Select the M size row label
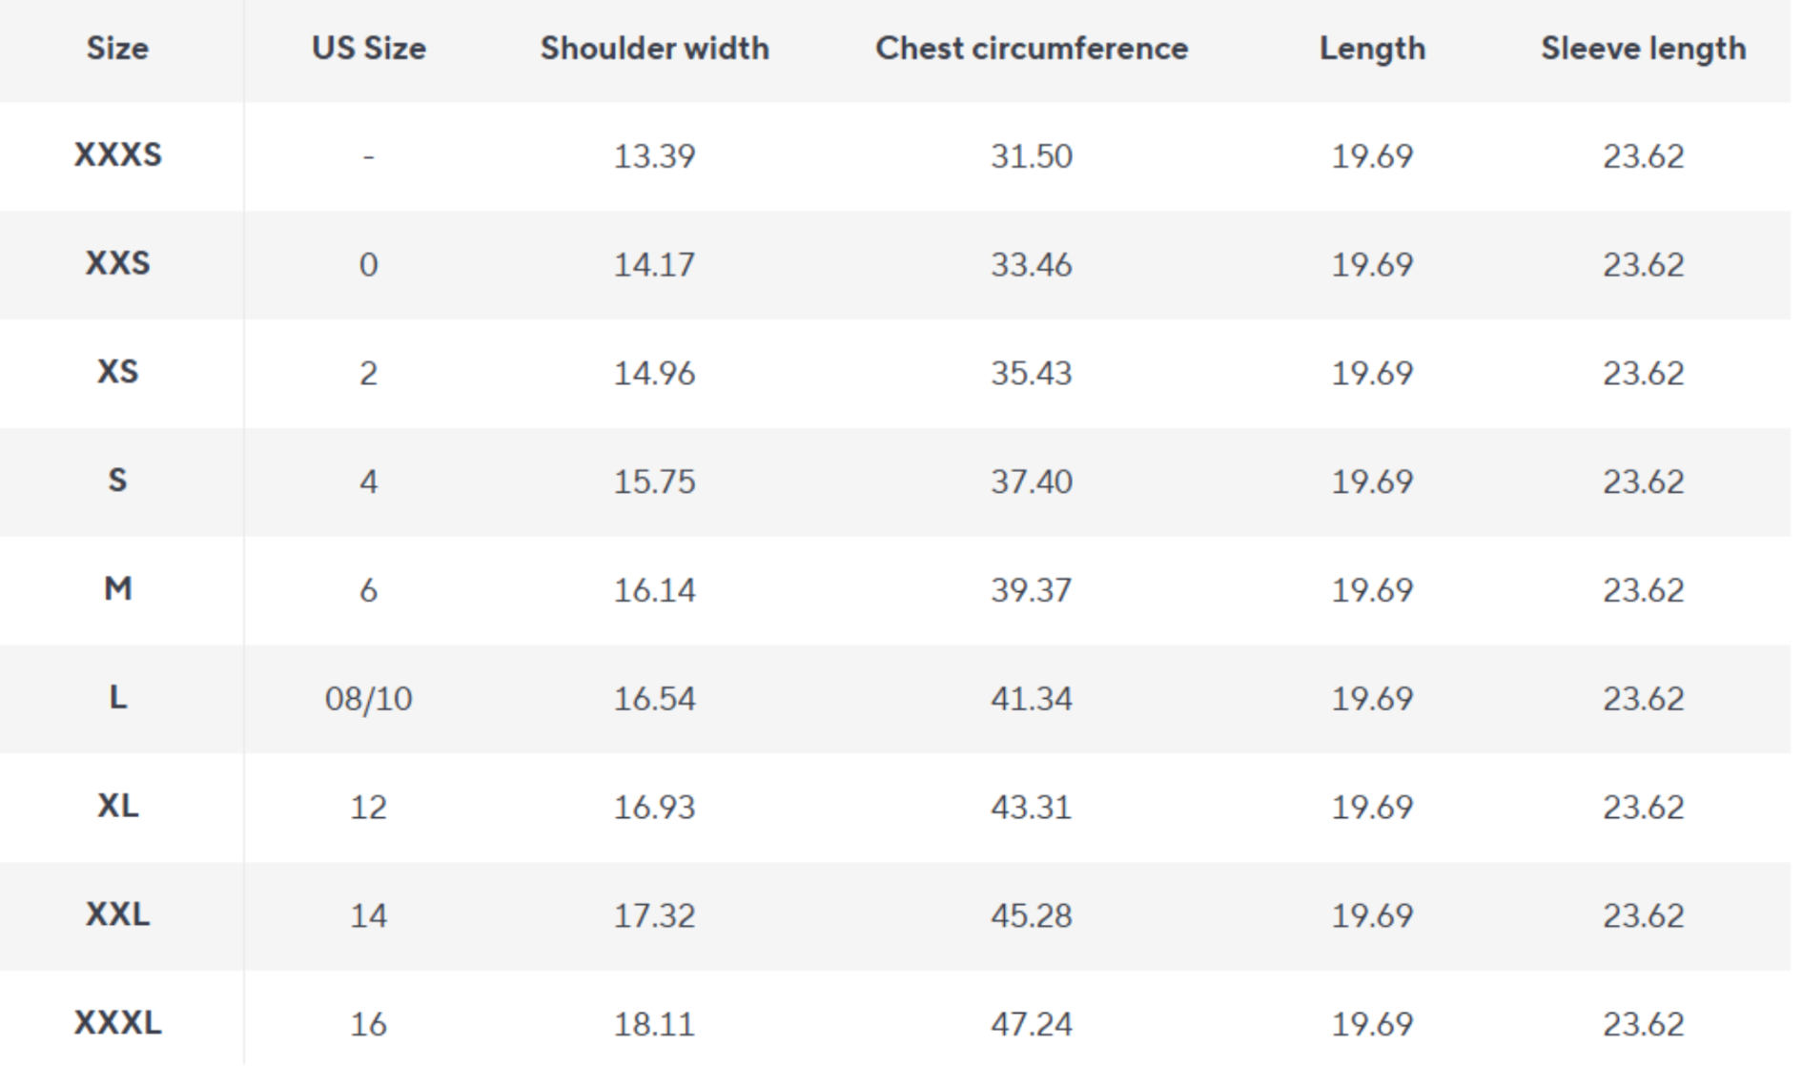 117,588
